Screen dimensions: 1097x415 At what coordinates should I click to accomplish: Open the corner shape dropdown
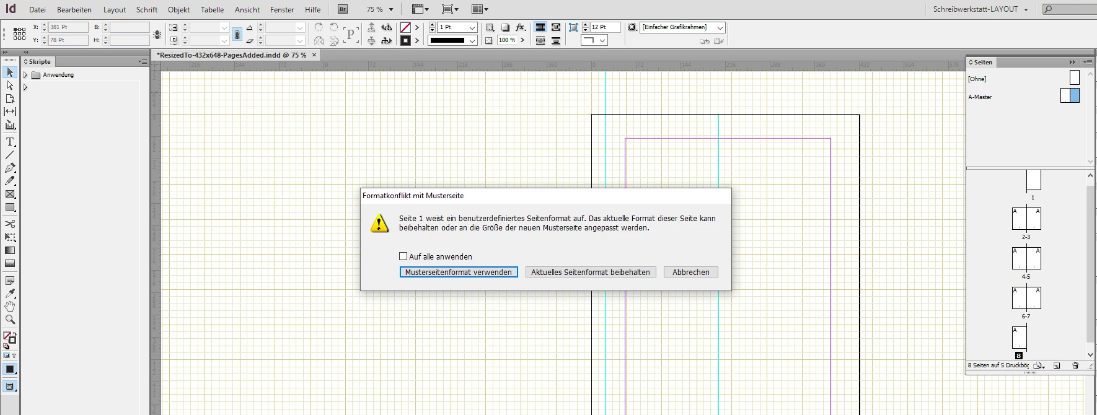pyautogui.click(x=602, y=40)
